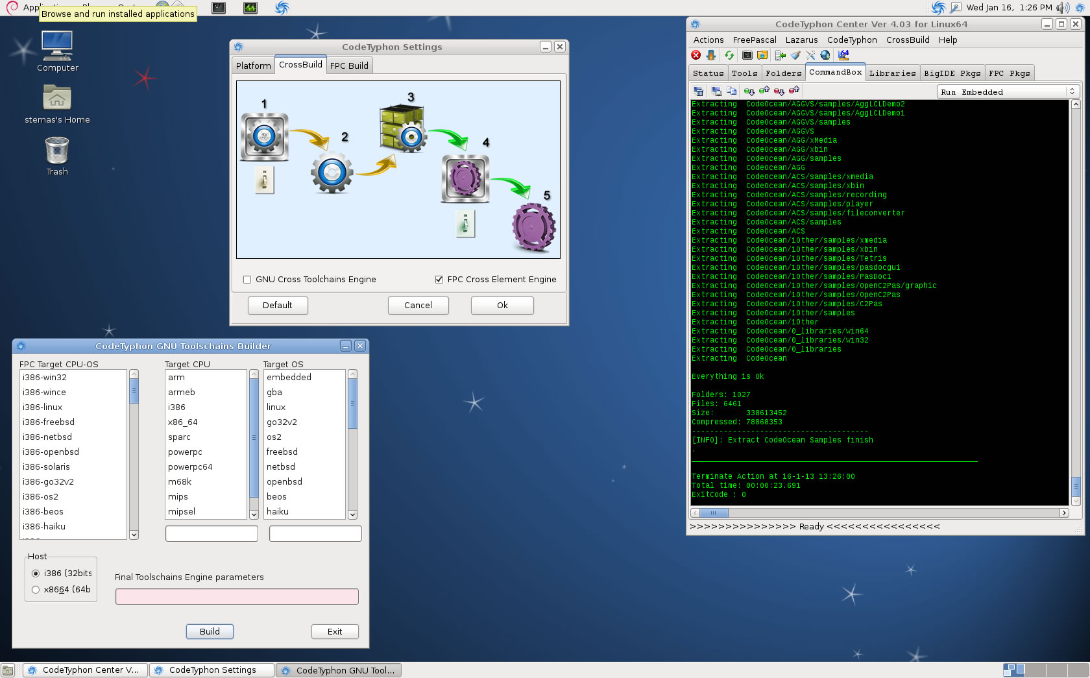Open the terminal launcher in top panel
Image resolution: width=1090 pixels, height=678 pixels.
coord(219,8)
